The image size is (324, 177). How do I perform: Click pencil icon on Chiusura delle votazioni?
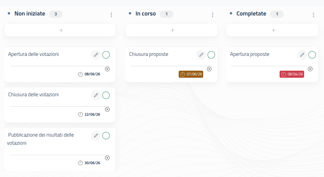coord(96,95)
